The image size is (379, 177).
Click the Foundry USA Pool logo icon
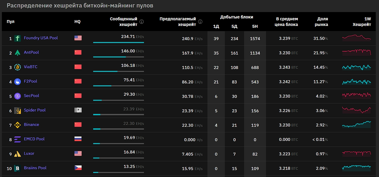point(18,38)
